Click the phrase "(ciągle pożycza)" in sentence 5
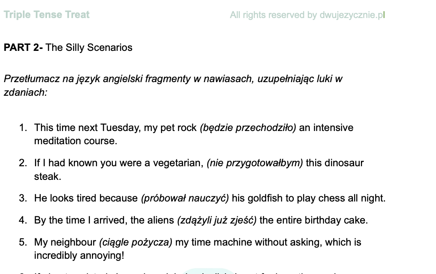 click(x=136, y=242)
